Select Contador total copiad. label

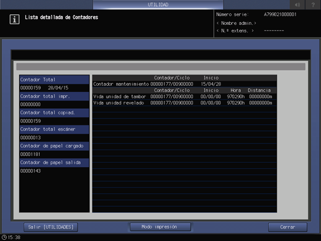[x=54, y=112]
